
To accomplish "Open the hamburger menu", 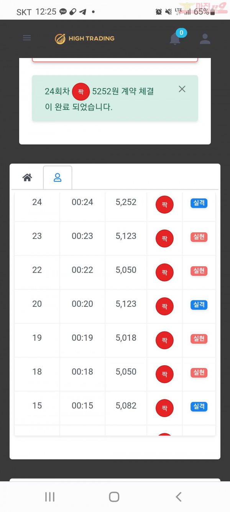I will (27, 38).
